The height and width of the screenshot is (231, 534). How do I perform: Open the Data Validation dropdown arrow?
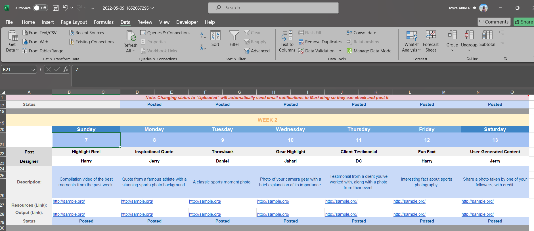click(340, 51)
